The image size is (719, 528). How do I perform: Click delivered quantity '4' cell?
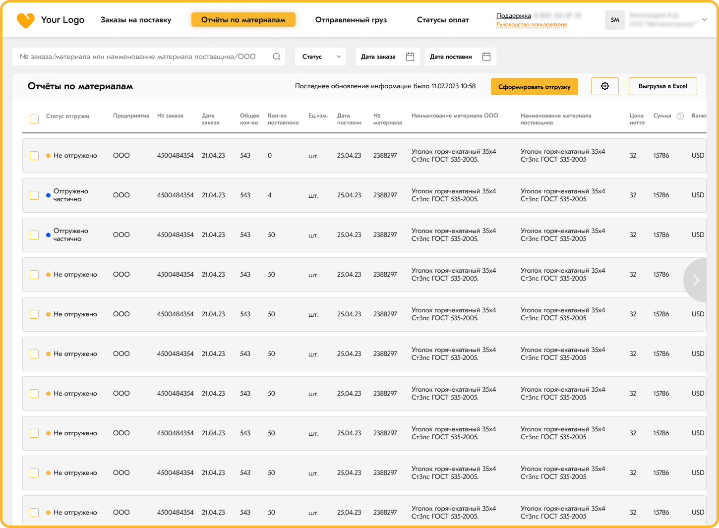270,195
